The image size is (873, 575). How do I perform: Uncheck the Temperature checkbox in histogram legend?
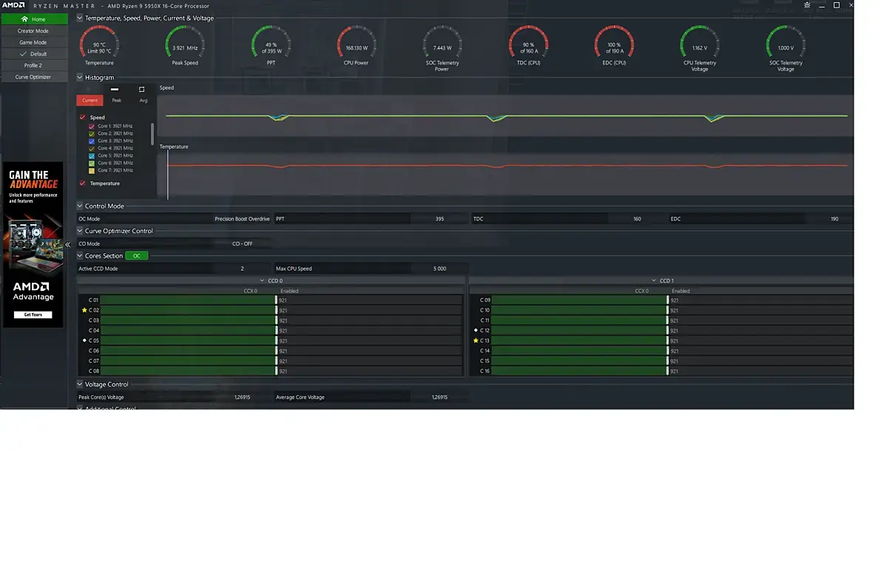[x=82, y=184]
